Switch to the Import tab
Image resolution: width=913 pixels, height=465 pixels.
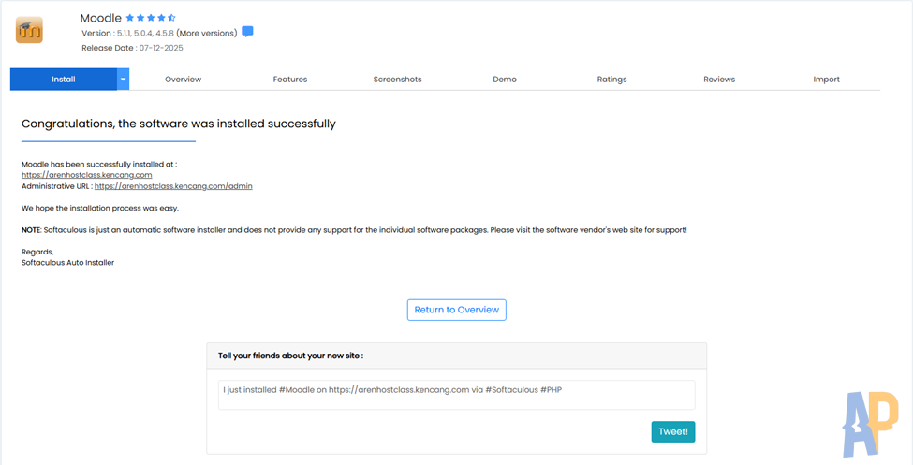click(826, 80)
